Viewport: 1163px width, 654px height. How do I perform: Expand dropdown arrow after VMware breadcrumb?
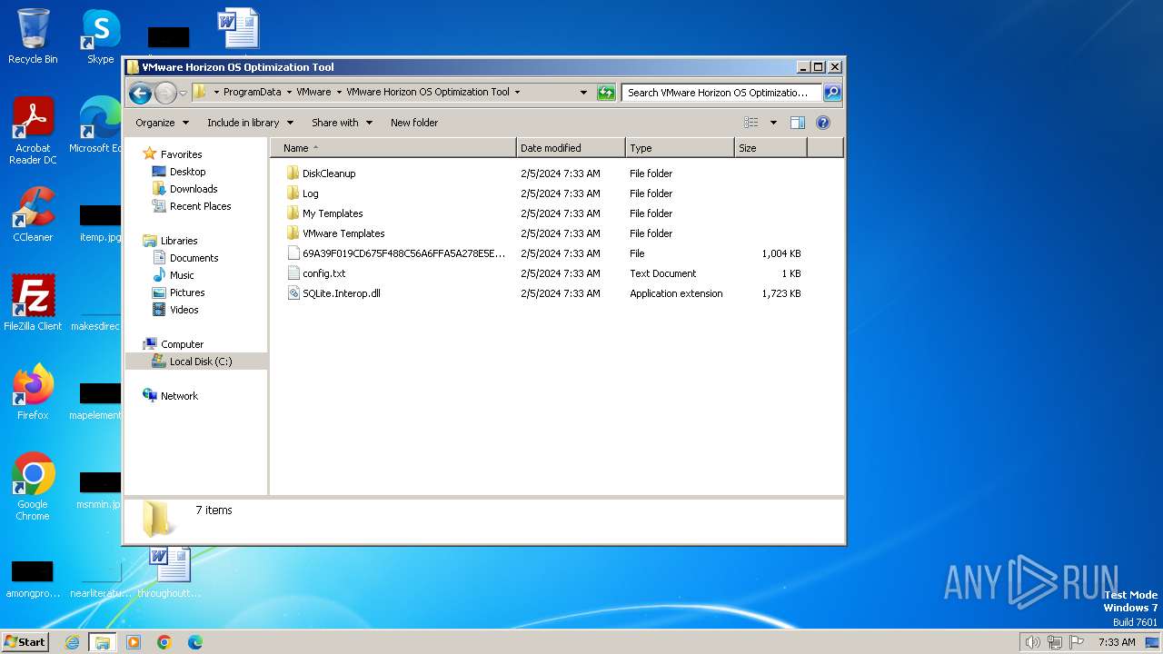[339, 92]
